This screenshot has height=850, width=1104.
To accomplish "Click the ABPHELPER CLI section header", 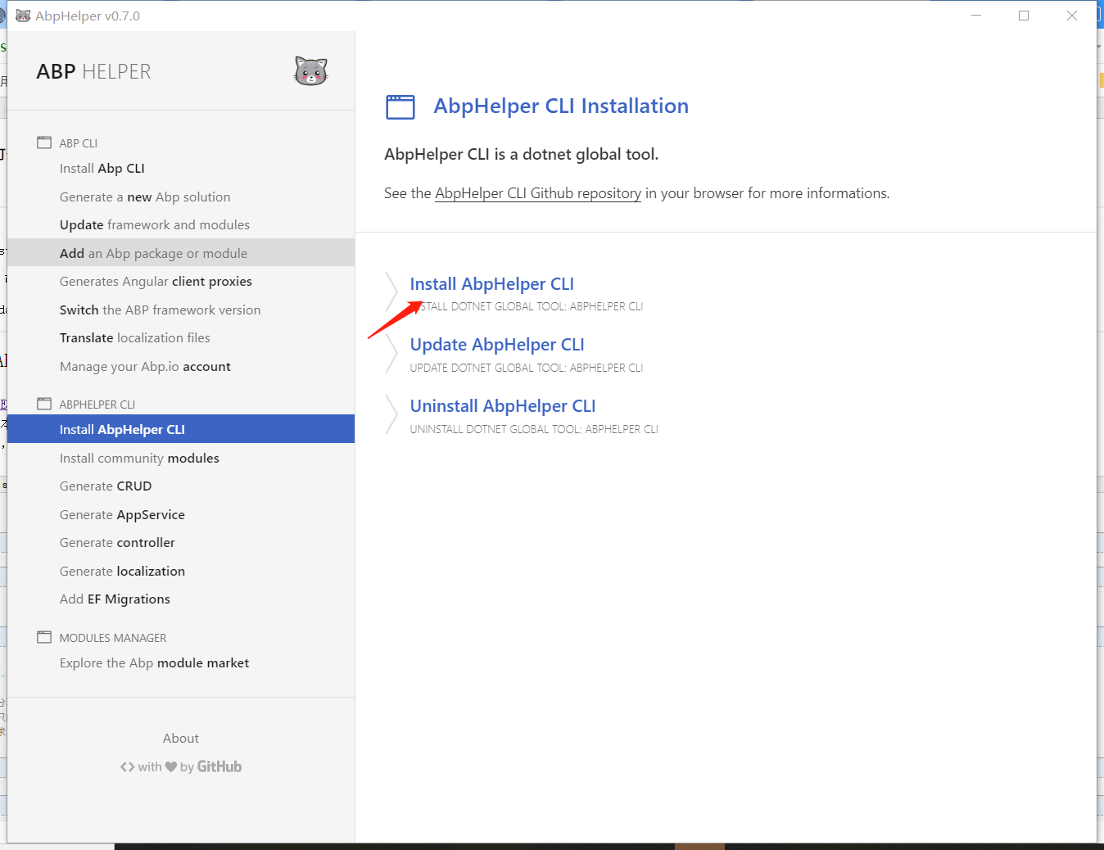I will tap(97, 405).
